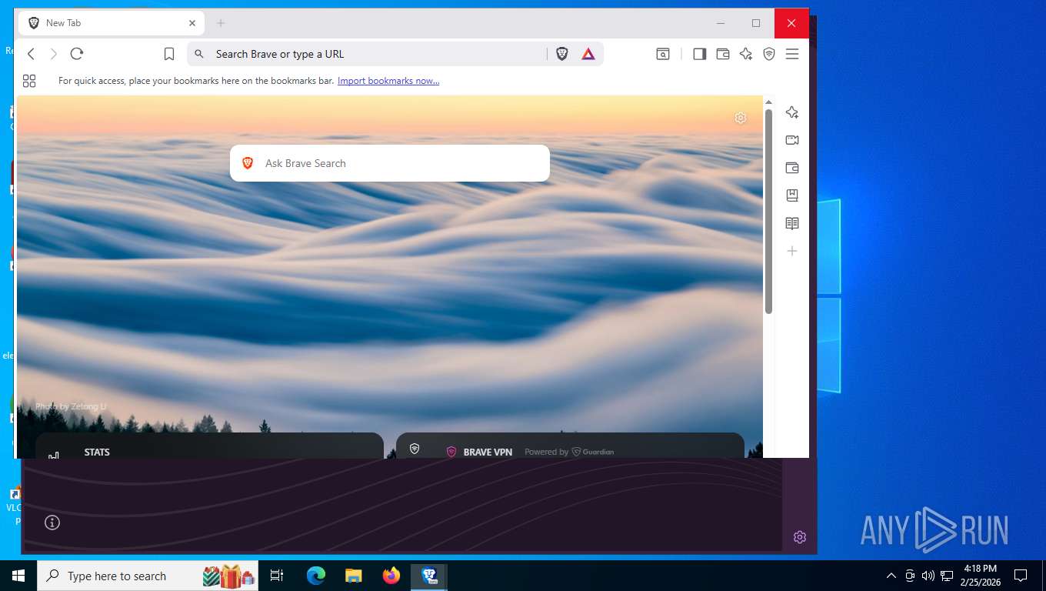Close the New Tab tab
Viewport: 1046px width, 591px height.
192,23
